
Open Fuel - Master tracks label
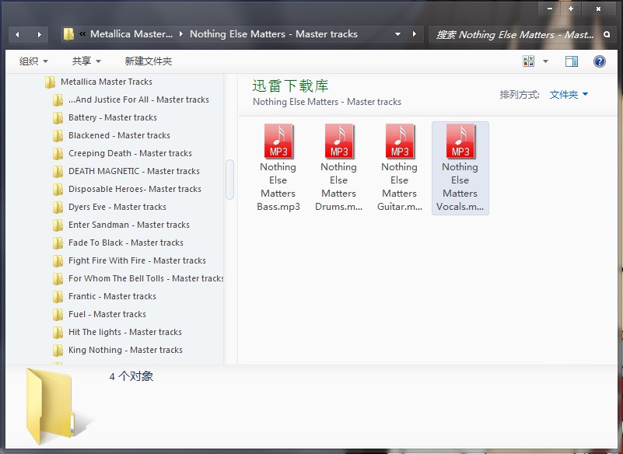107,314
